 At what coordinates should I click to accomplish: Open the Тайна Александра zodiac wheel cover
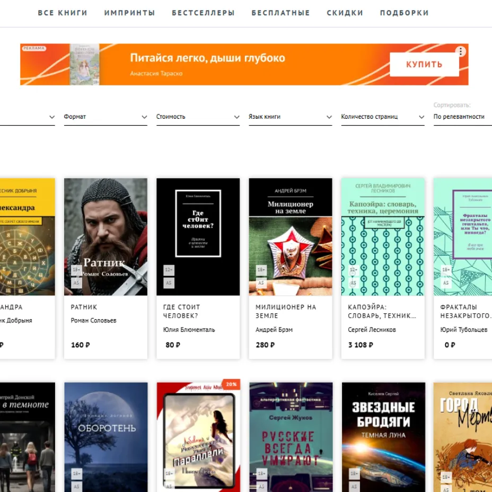tap(27, 237)
